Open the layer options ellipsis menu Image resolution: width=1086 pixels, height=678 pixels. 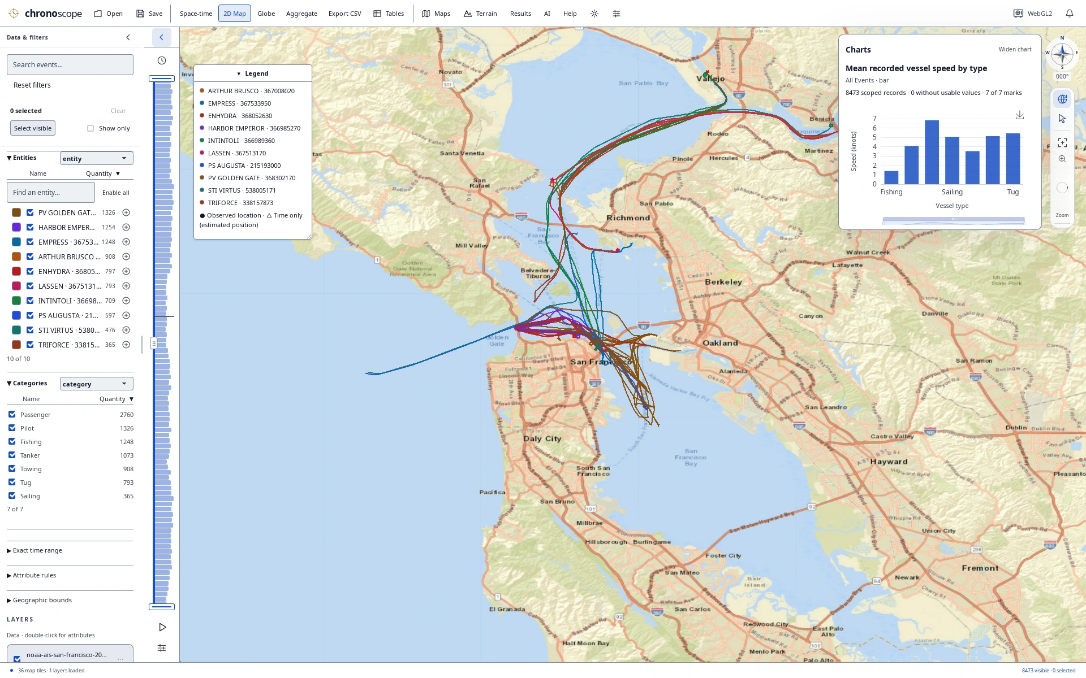click(x=120, y=658)
